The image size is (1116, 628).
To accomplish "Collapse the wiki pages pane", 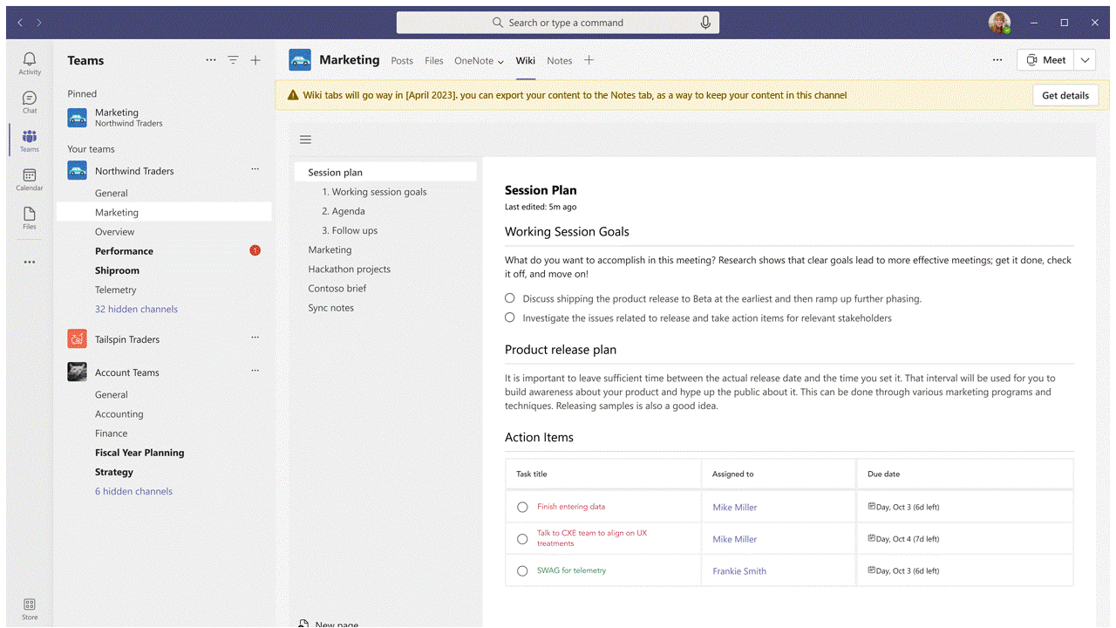I will (305, 139).
